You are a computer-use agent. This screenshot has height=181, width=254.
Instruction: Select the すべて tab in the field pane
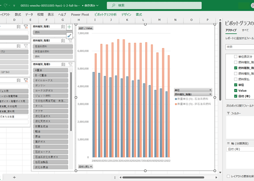click(245, 30)
